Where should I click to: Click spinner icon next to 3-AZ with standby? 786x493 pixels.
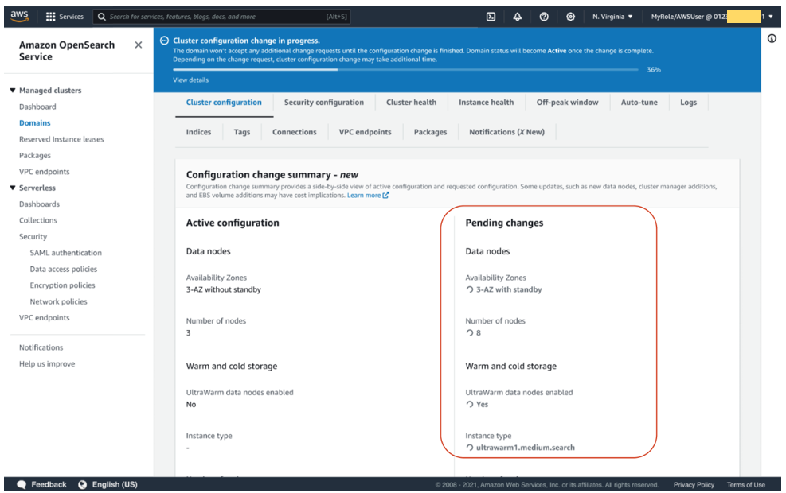tap(470, 289)
